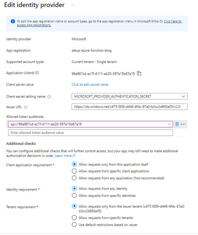Choose Allow requests from any identity
Screen dimensions: 198x235
tap(74, 189)
